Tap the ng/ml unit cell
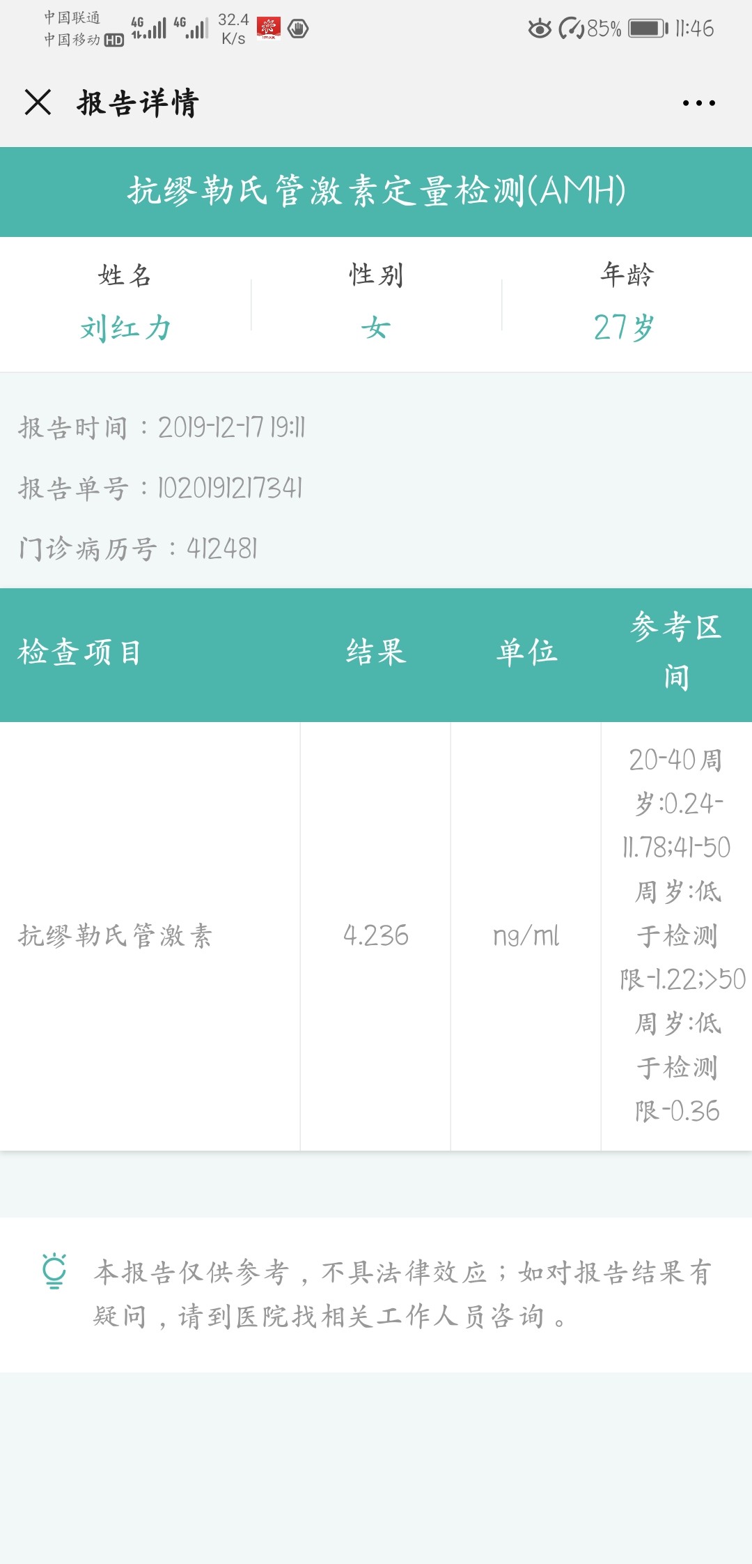This screenshot has height=1564, width=752. (x=526, y=935)
